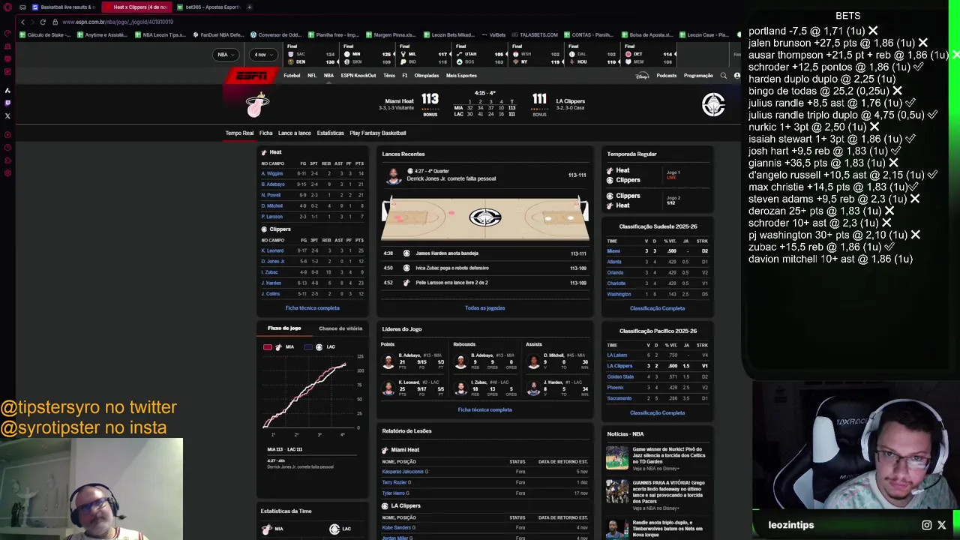
Task: Click Giannis para a vitória news thumbnail
Action: pyautogui.click(x=617, y=491)
